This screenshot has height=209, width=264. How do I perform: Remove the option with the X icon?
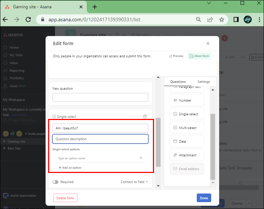point(141,158)
